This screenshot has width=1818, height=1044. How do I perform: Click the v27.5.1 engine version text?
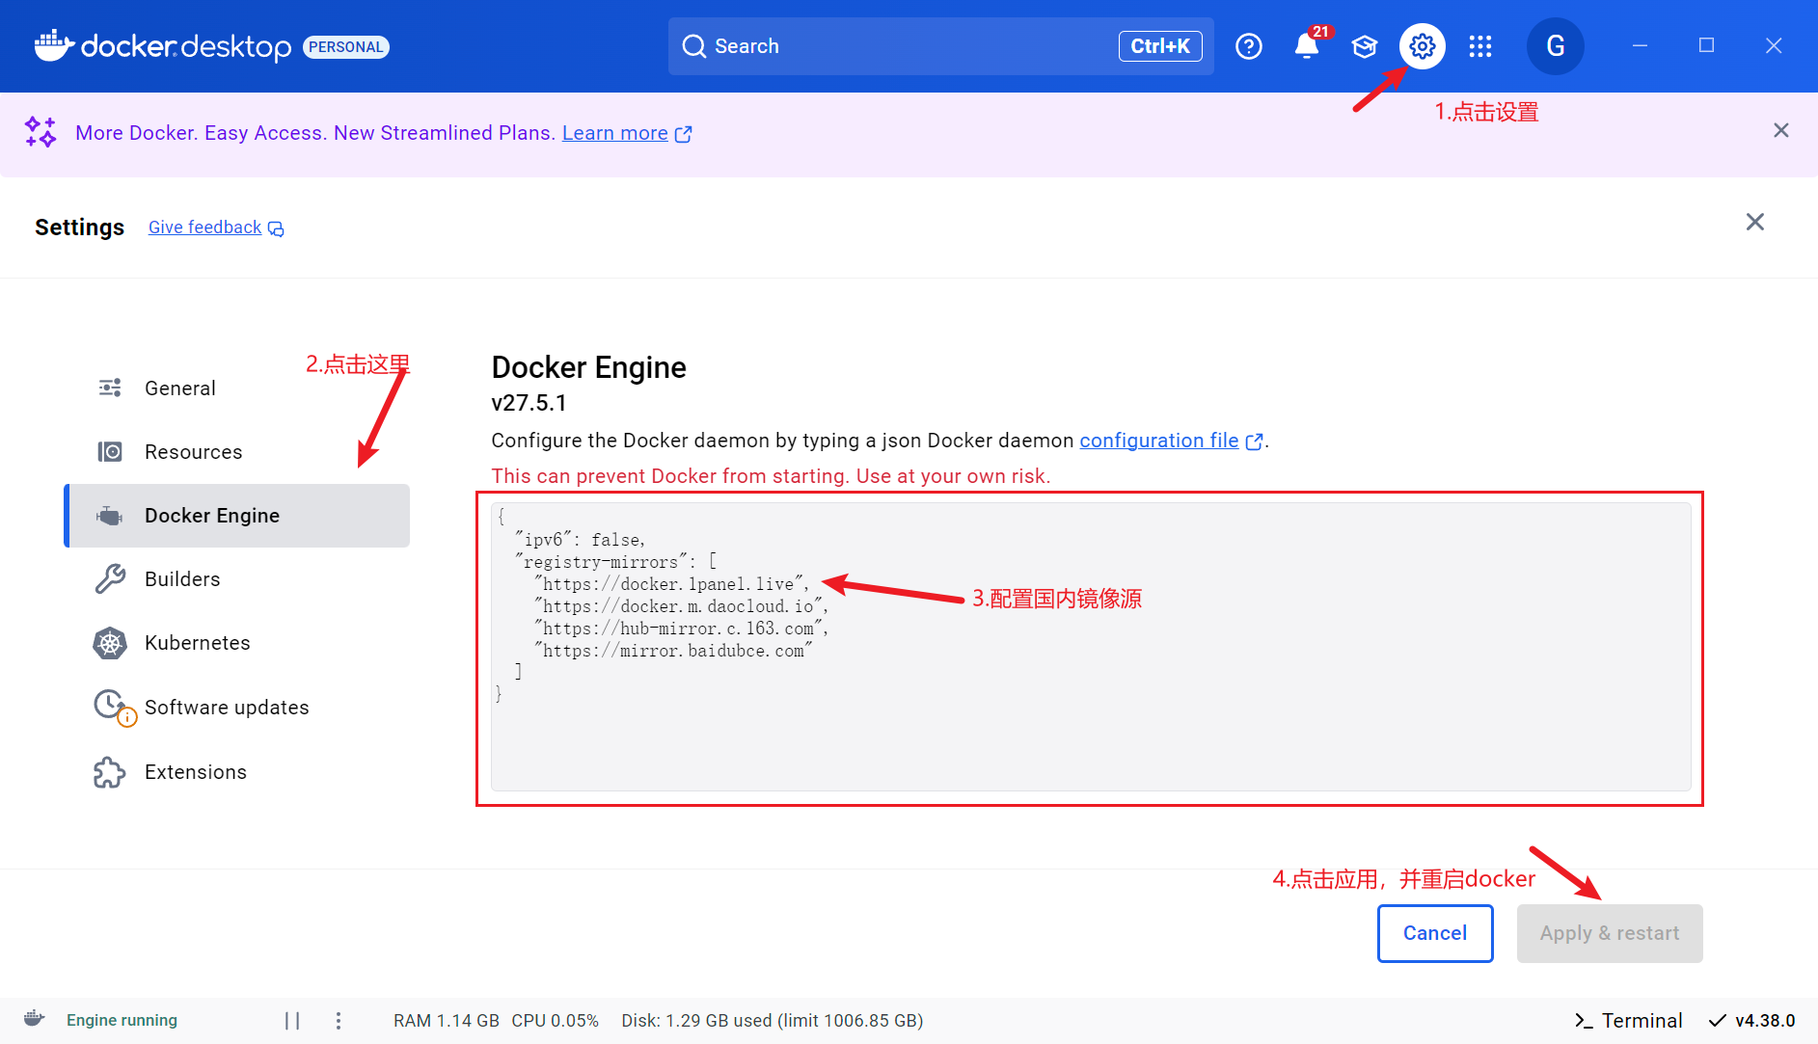(x=529, y=403)
